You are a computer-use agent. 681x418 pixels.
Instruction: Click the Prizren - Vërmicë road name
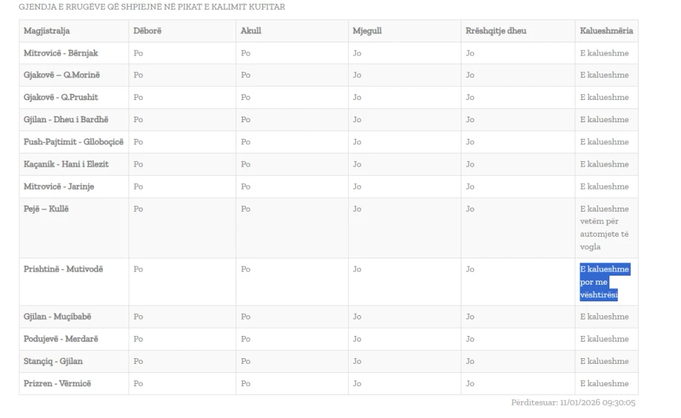57,383
